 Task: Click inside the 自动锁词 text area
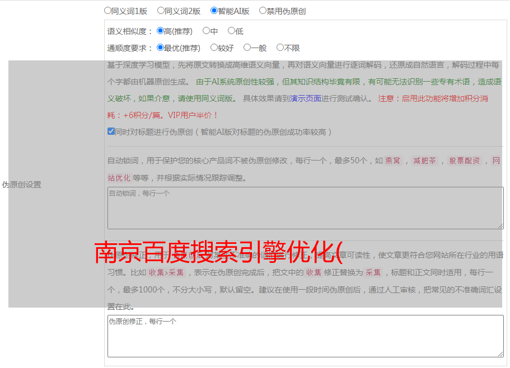pyautogui.click(x=306, y=208)
